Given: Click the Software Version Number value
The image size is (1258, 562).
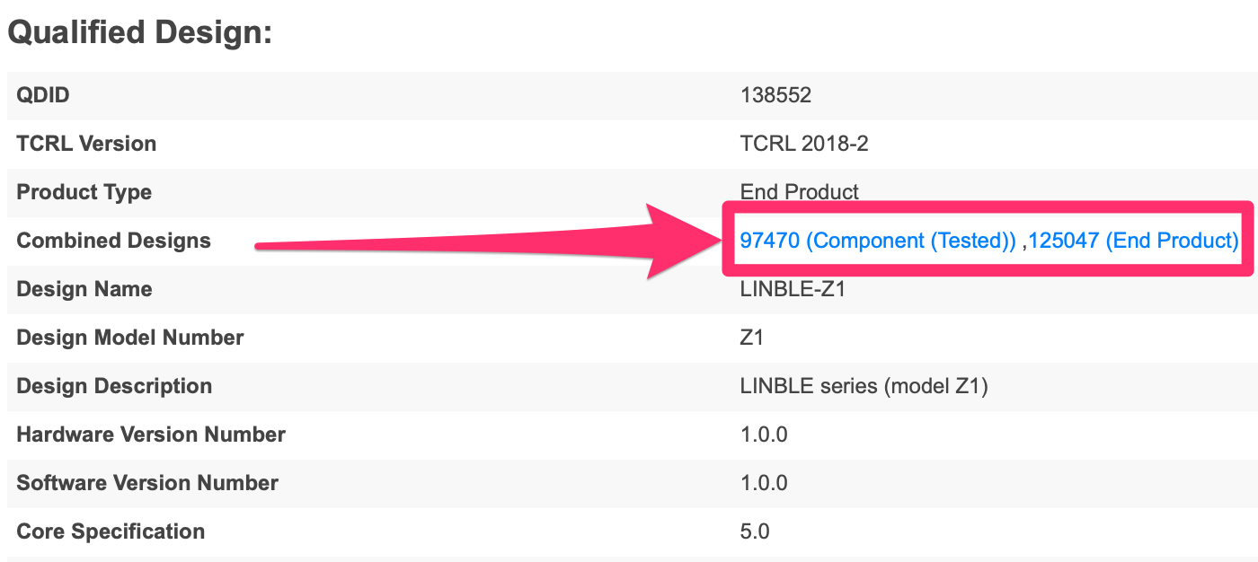Looking at the screenshot, I should (x=764, y=483).
